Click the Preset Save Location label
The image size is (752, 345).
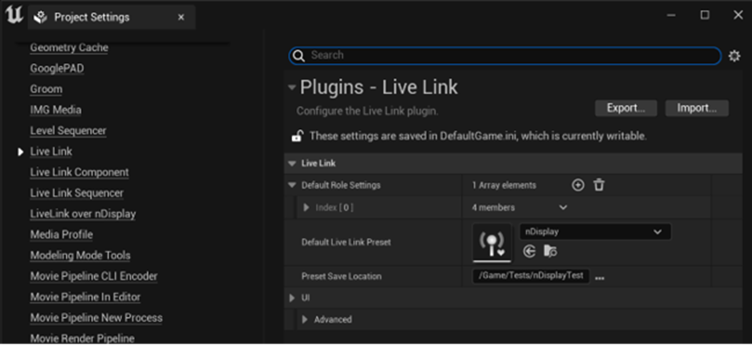click(341, 276)
